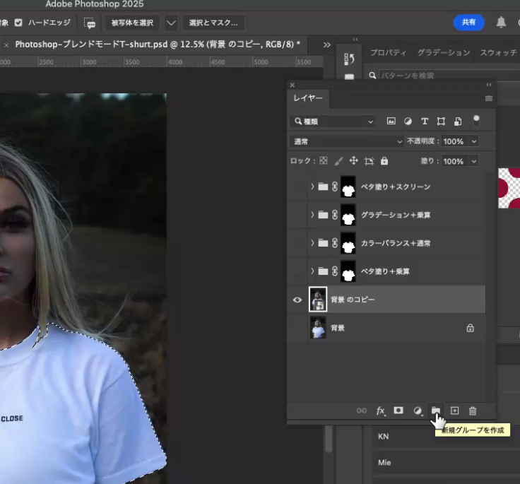Viewport: 520px width, 484px height.
Task: Expand the ベタ塗り＋スクリーン group
Action: point(312,187)
